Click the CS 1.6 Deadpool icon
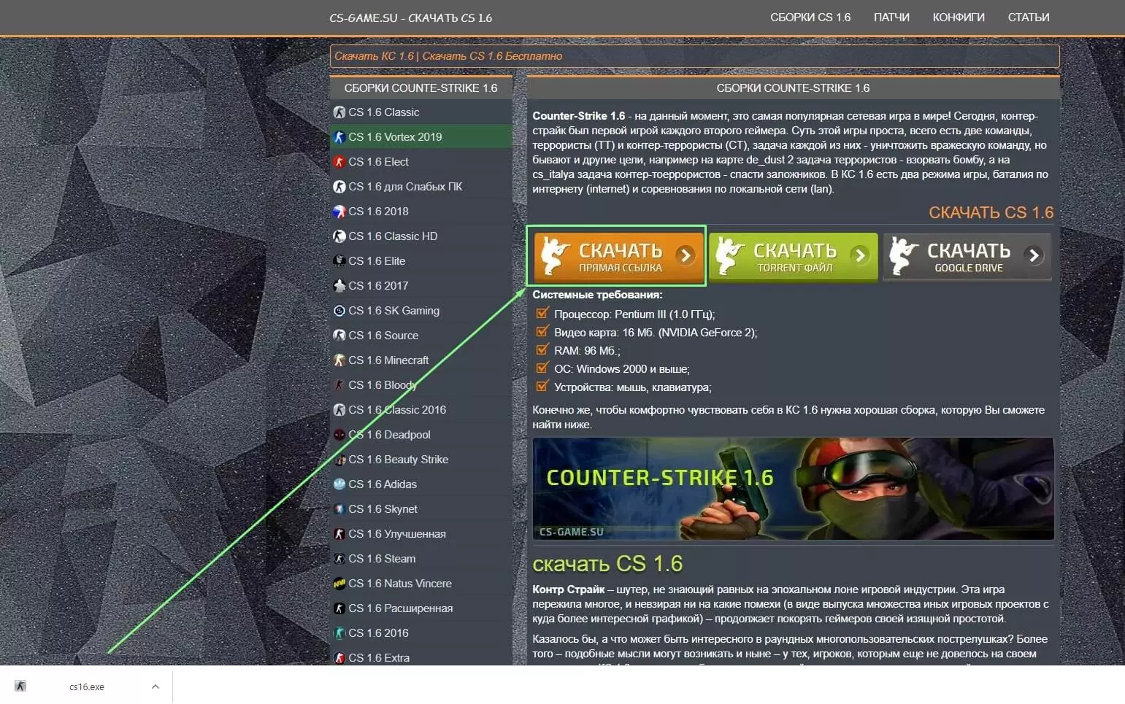1125x704 pixels. (339, 435)
